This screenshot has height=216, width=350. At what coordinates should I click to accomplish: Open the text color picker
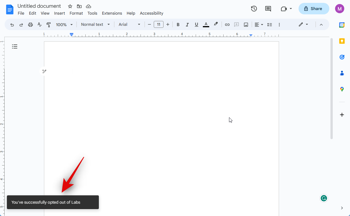tap(206, 25)
